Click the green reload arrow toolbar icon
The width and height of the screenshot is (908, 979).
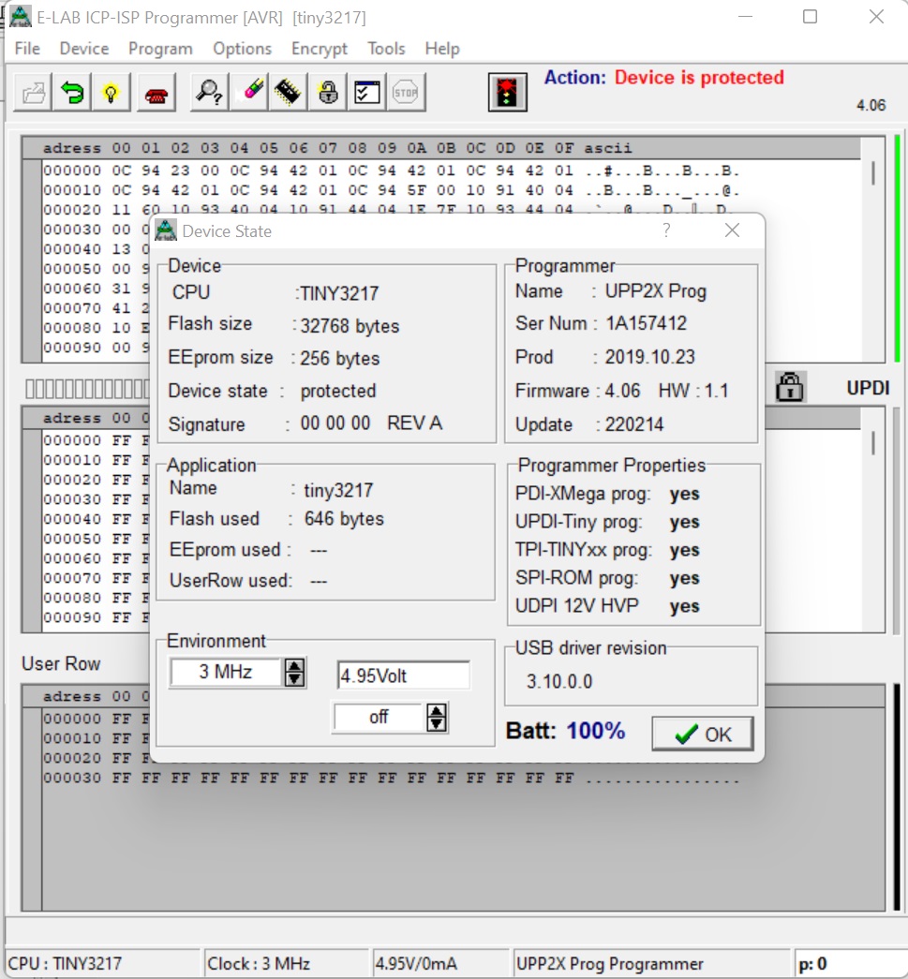pyautogui.click(x=72, y=93)
